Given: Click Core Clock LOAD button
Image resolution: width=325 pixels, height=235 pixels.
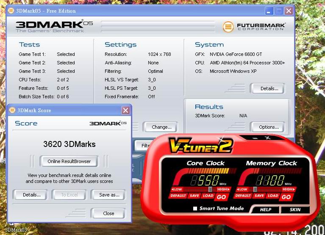Looking at the screenshot, I should (x=208, y=196).
